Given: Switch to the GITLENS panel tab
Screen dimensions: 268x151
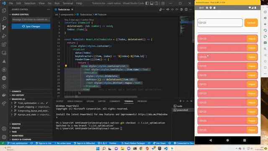Looking at the screenshot, I should [90, 101].
